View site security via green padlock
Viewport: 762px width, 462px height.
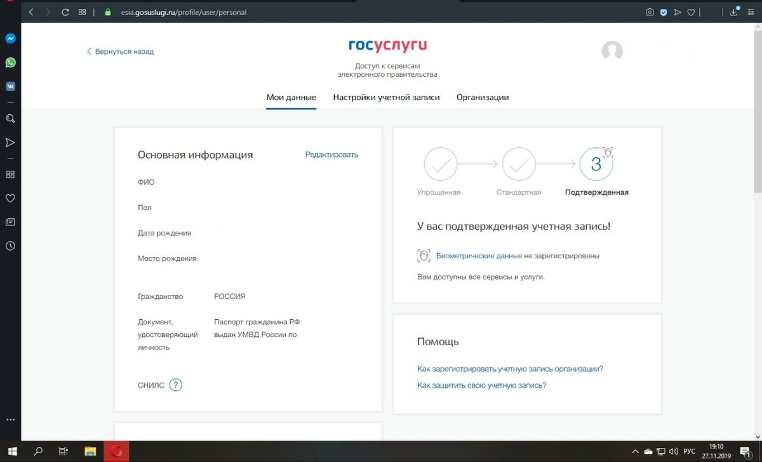tap(108, 12)
